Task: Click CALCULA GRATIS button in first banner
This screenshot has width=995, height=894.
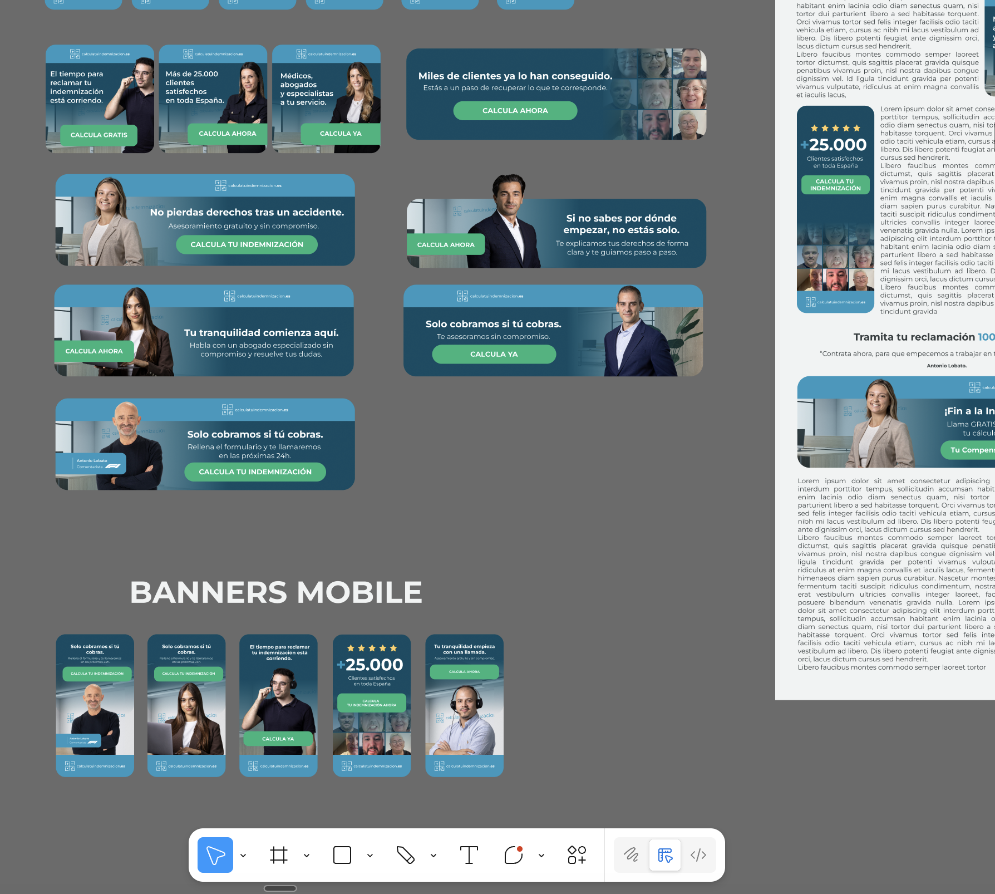Action: tap(99, 135)
